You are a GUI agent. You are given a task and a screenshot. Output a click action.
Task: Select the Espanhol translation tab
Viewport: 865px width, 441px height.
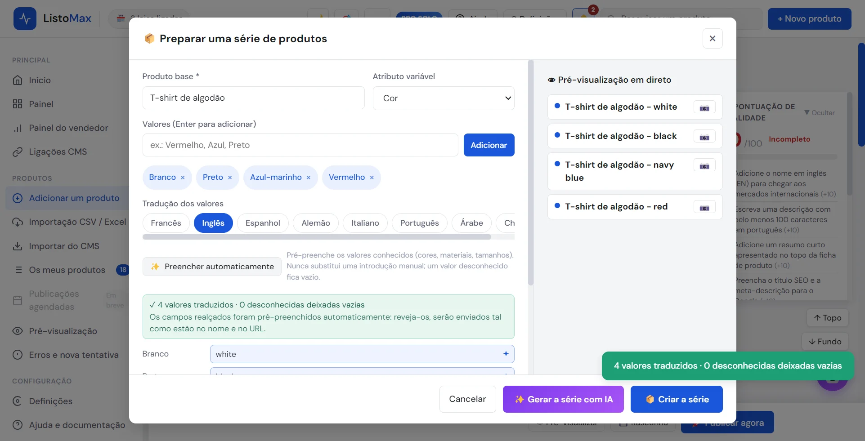point(263,223)
